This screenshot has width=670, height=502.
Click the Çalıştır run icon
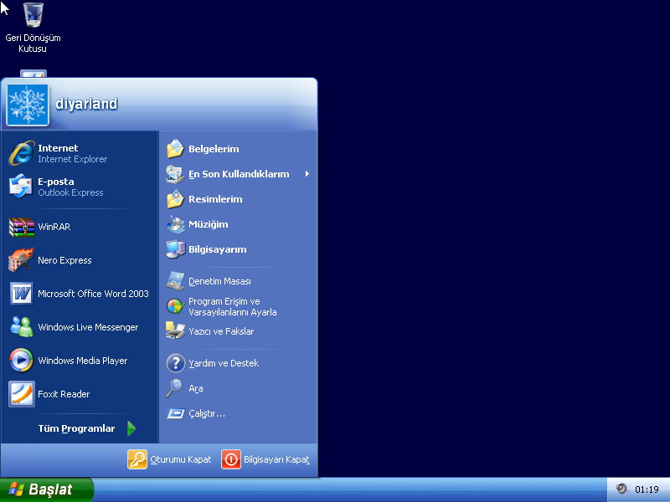[x=175, y=413]
